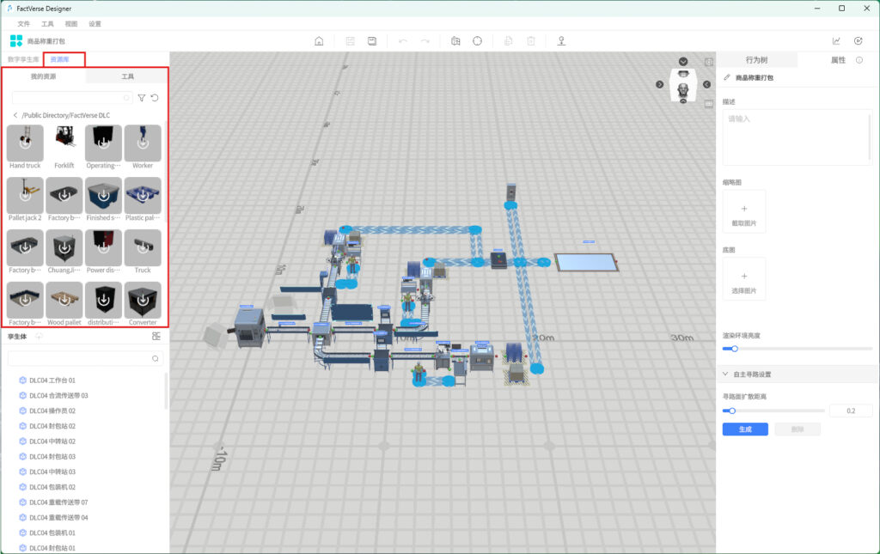Click the filter funnel icon in resource library
Image resolution: width=880 pixels, height=554 pixels.
point(142,98)
